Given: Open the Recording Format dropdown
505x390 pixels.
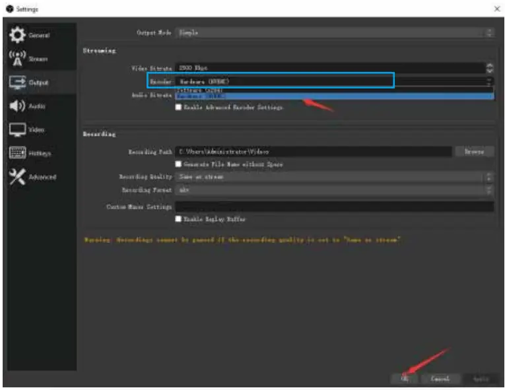Looking at the screenshot, I should [x=335, y=190].
